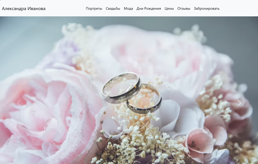This screenshot has width=258, height=164.
Task: Advance to the next carousel slide
Action: (239, 103)
